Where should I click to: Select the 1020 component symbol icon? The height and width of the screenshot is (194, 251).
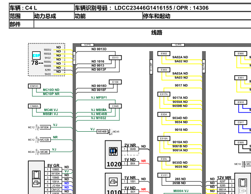[113, 151]
